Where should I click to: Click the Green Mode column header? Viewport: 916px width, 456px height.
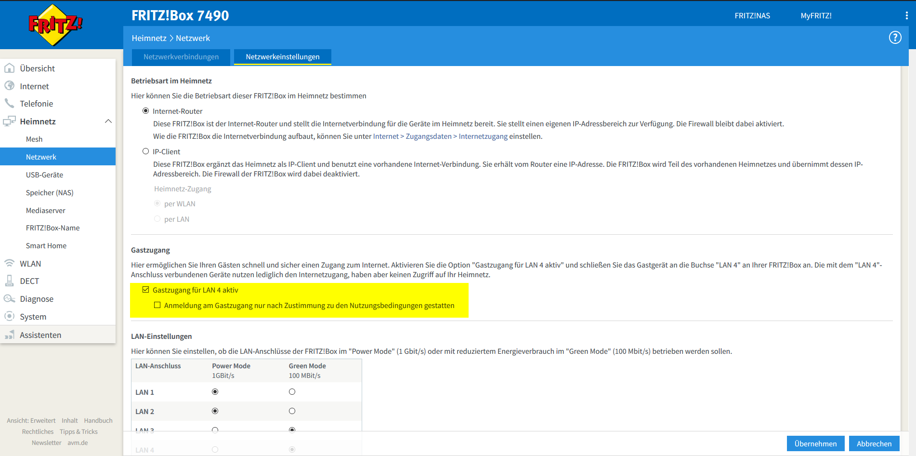click(x=307, y=366)
